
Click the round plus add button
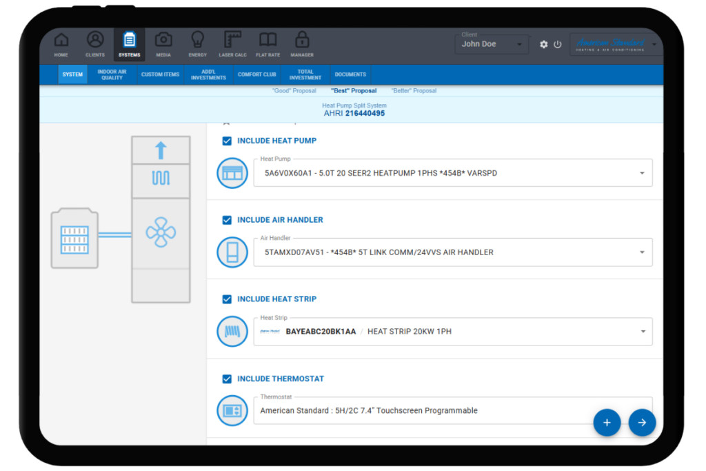coord(607,423)
